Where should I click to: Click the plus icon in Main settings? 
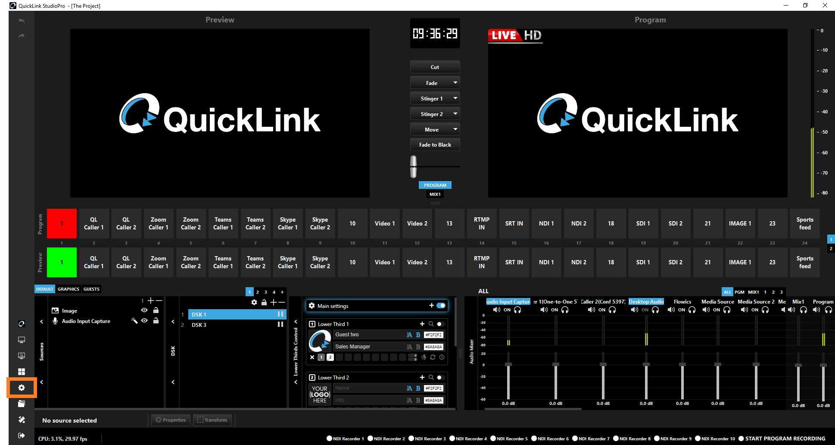tap(431, 306)
